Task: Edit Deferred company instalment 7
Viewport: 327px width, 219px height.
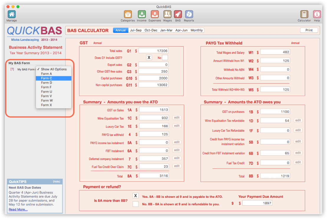Action: click(x=177, y=158)
